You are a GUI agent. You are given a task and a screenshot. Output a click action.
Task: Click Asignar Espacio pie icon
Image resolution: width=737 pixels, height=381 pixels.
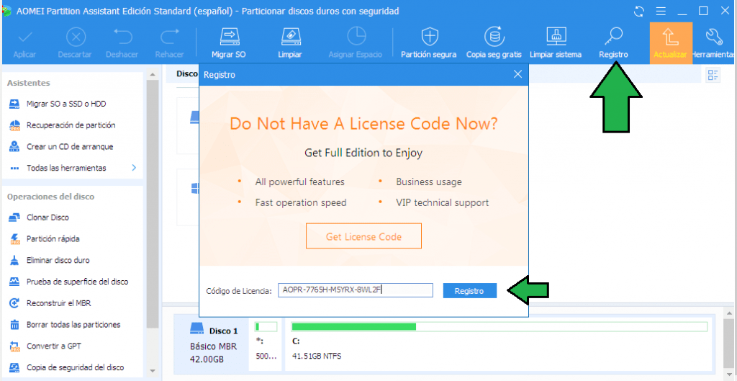356,37
